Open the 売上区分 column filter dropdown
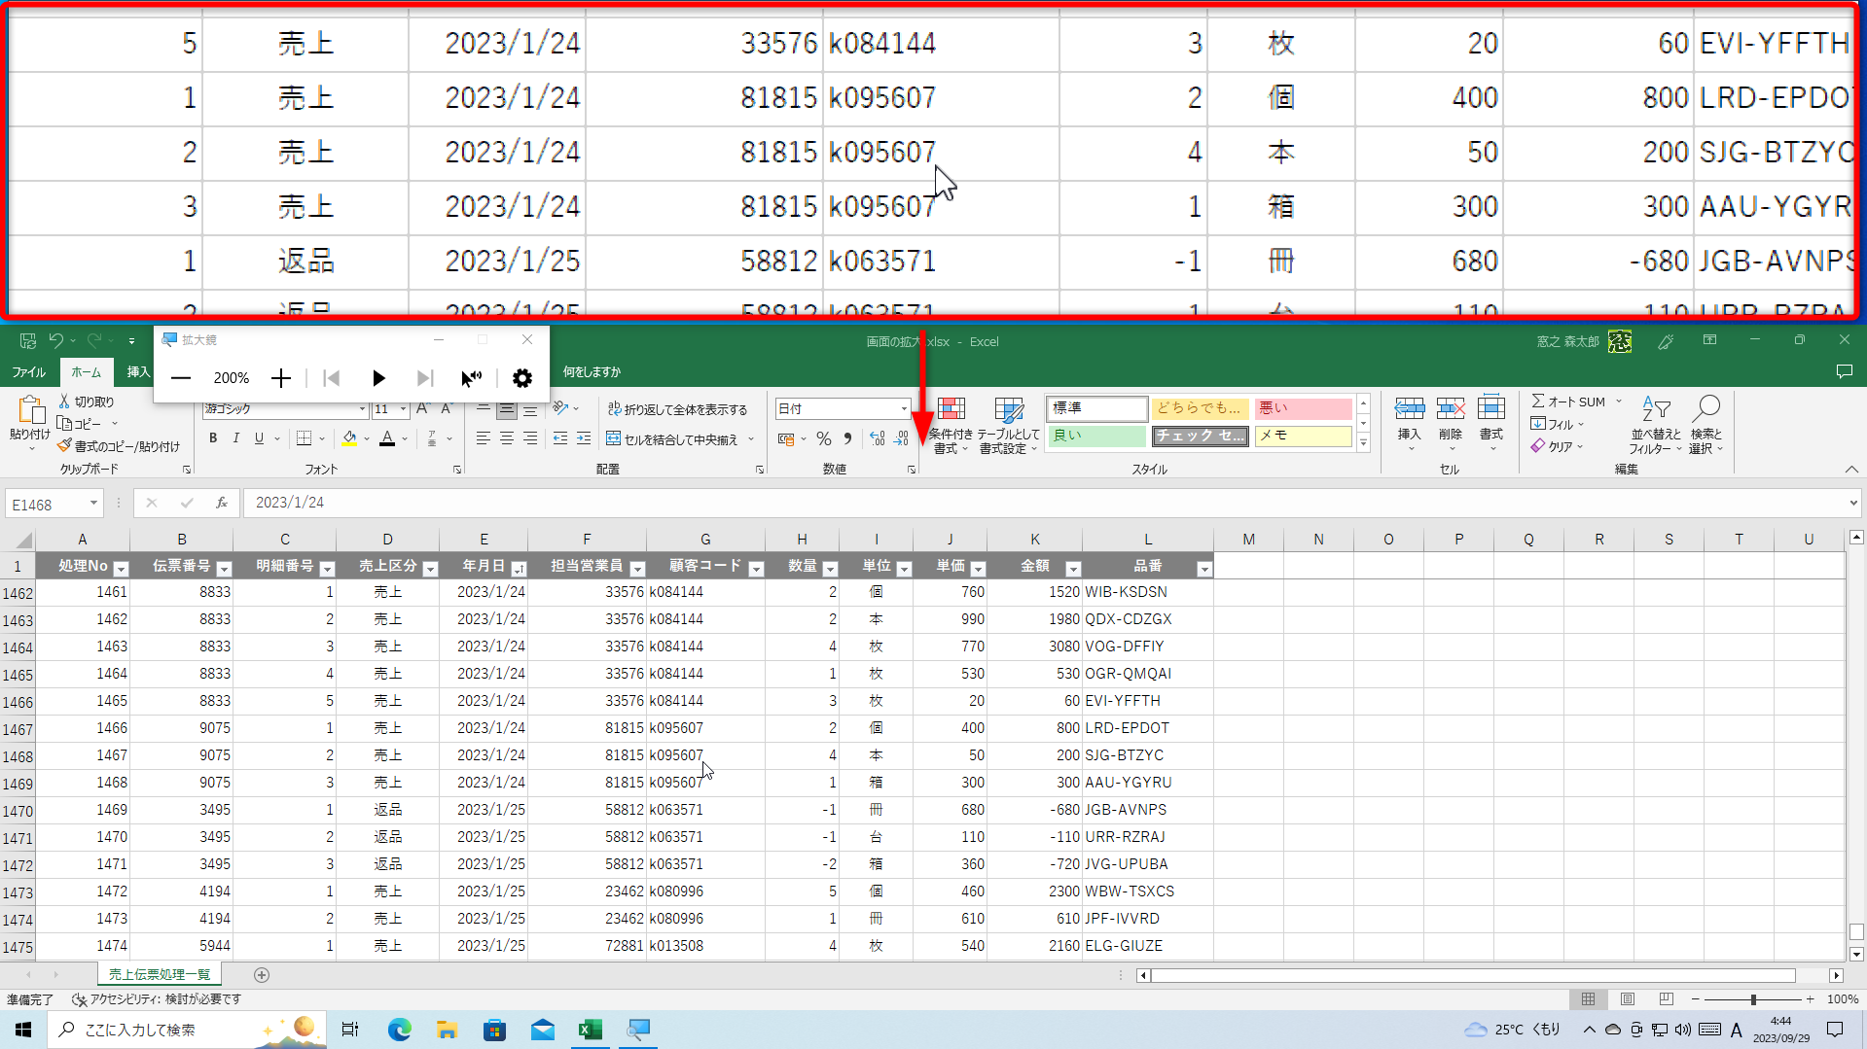The height and width of the screenshot is (1049, 1867). pyautogui.click(x=431, y=569)
